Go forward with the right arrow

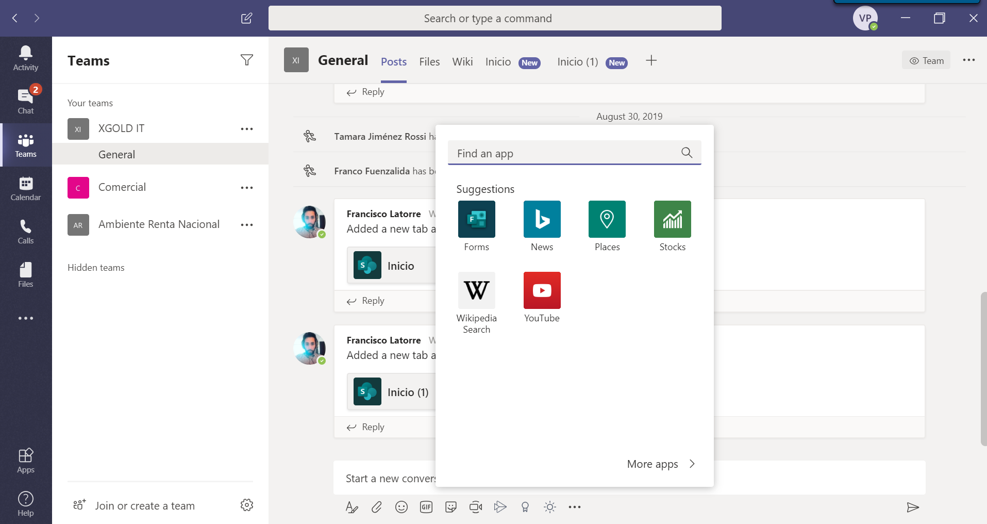pyautogui.click(x=37, y=18)
